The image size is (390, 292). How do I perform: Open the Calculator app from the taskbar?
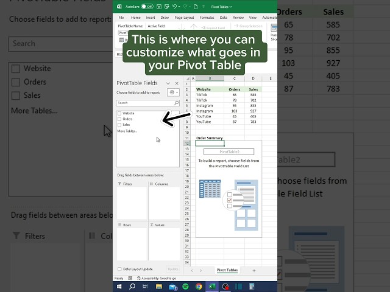tap(252, 287)
